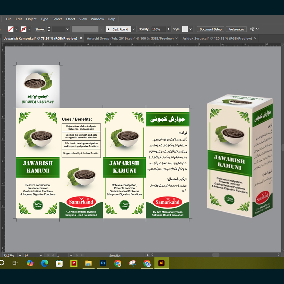Image resolution: width=284 pixels, height=284 pixels.
Task: Select the upside-down top flap artwork
Action: tap(38, 86)
